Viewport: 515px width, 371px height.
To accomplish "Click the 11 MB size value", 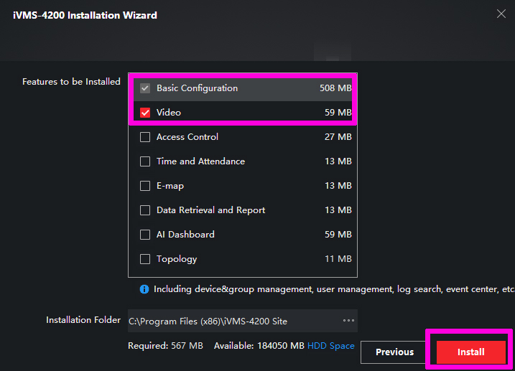I will pos(338,259).
